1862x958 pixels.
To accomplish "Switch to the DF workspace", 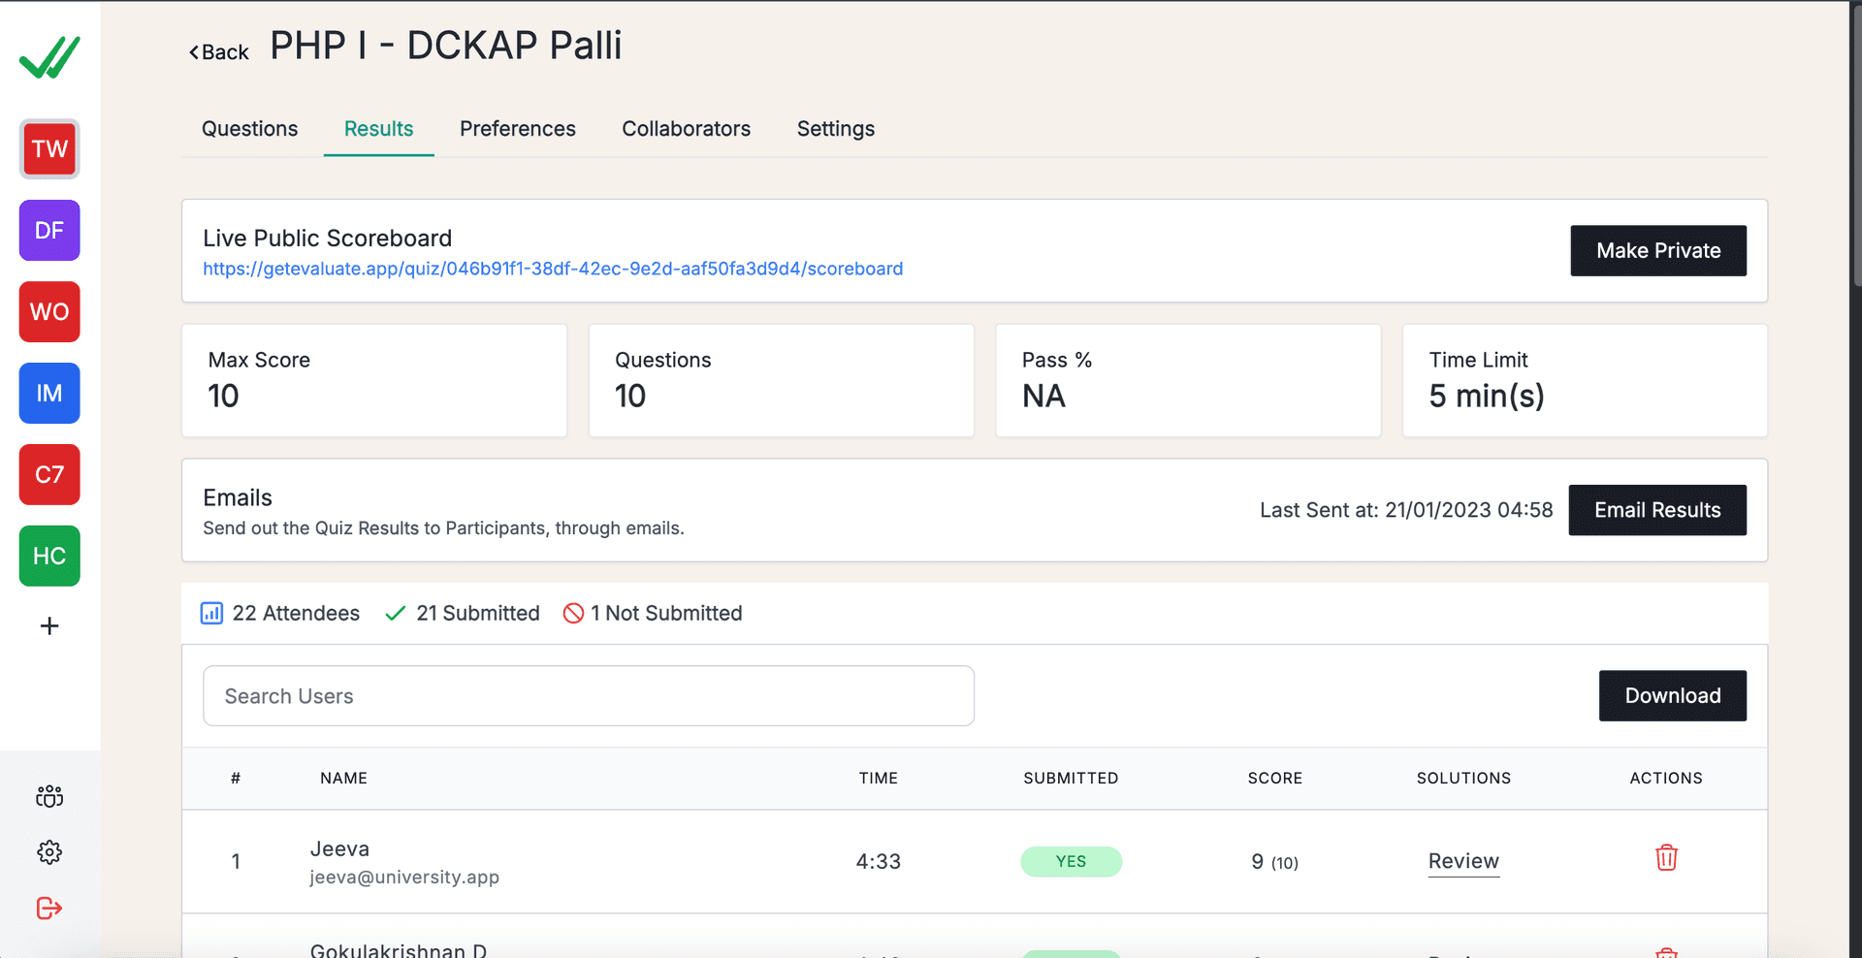I will [49, 231].
